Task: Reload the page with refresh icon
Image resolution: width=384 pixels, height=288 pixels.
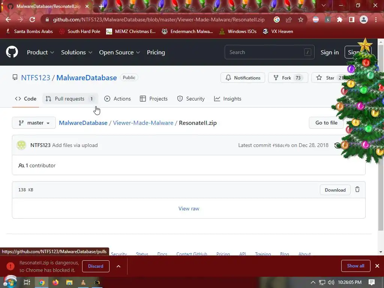Action: point(32,19)
